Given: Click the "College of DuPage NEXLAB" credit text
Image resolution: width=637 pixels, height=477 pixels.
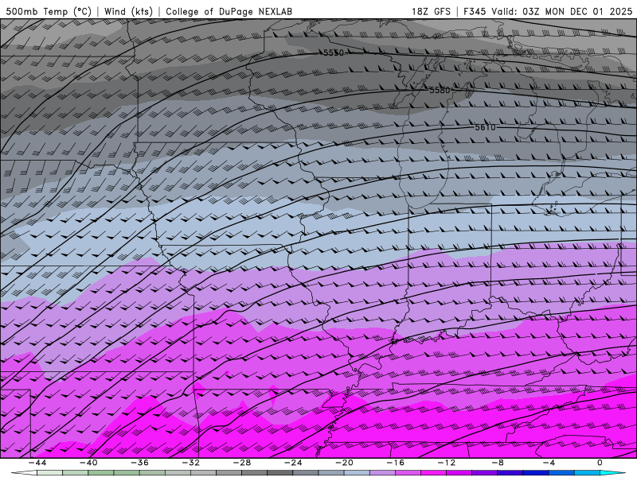Looking at the screenshot, I should pos(229,11).
